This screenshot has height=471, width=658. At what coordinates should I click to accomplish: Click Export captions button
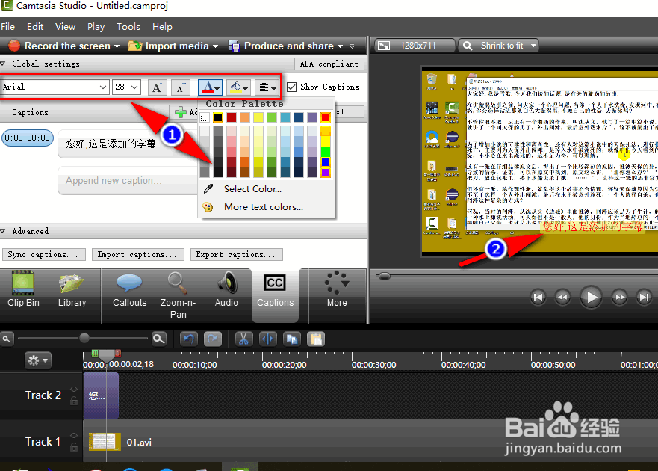[236, 254]
